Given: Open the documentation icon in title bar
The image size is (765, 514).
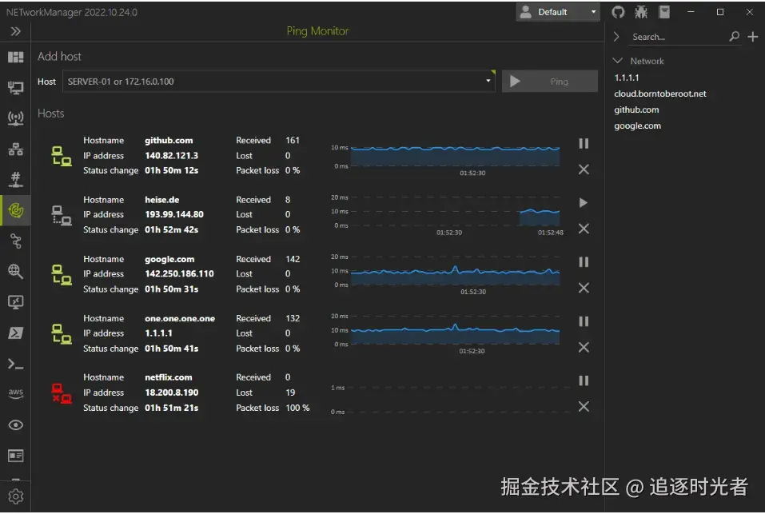Looking at the screenshot, I should pyautogui.click(x=664, y=12).
